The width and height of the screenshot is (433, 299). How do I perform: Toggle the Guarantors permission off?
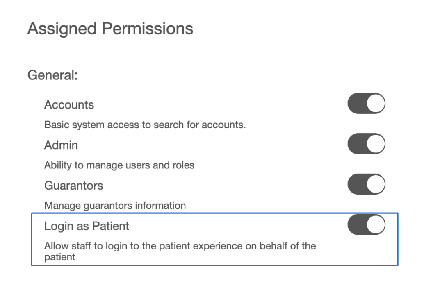pyautogui.click(x=366, y=184)
